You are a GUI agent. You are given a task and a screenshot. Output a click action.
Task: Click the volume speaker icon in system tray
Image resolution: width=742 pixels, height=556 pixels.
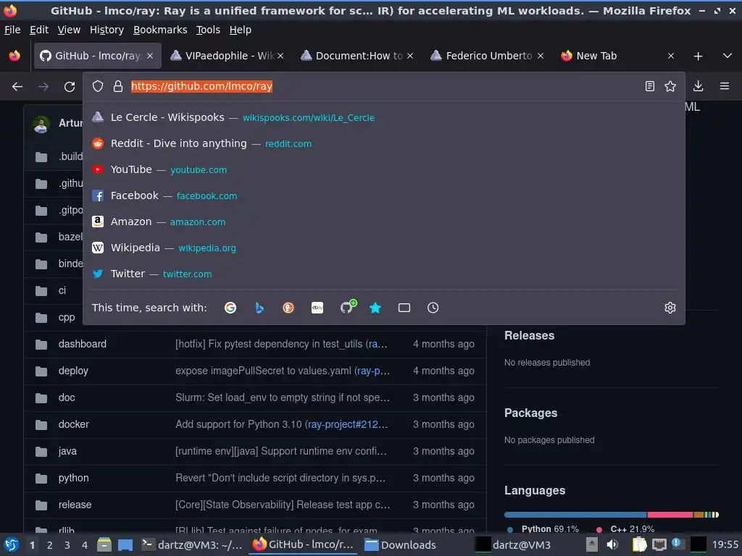612,544
